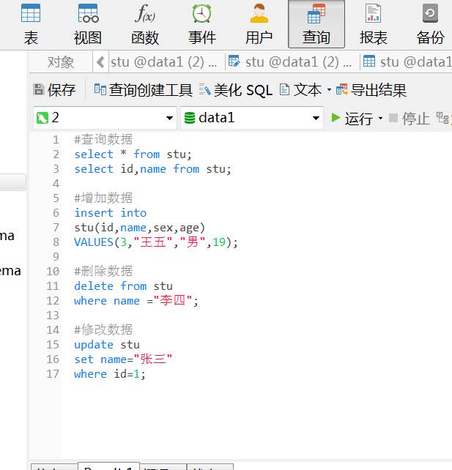The height and width of the screenshot is (470, 452).
Task: Open the 事件 (Event) toolbar icon
Action: [x=202, y=25]
